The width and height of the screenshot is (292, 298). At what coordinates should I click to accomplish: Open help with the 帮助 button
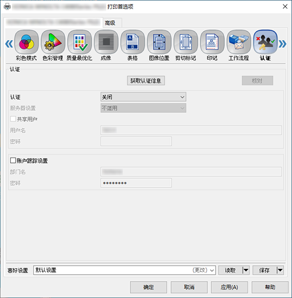point(270,287)
